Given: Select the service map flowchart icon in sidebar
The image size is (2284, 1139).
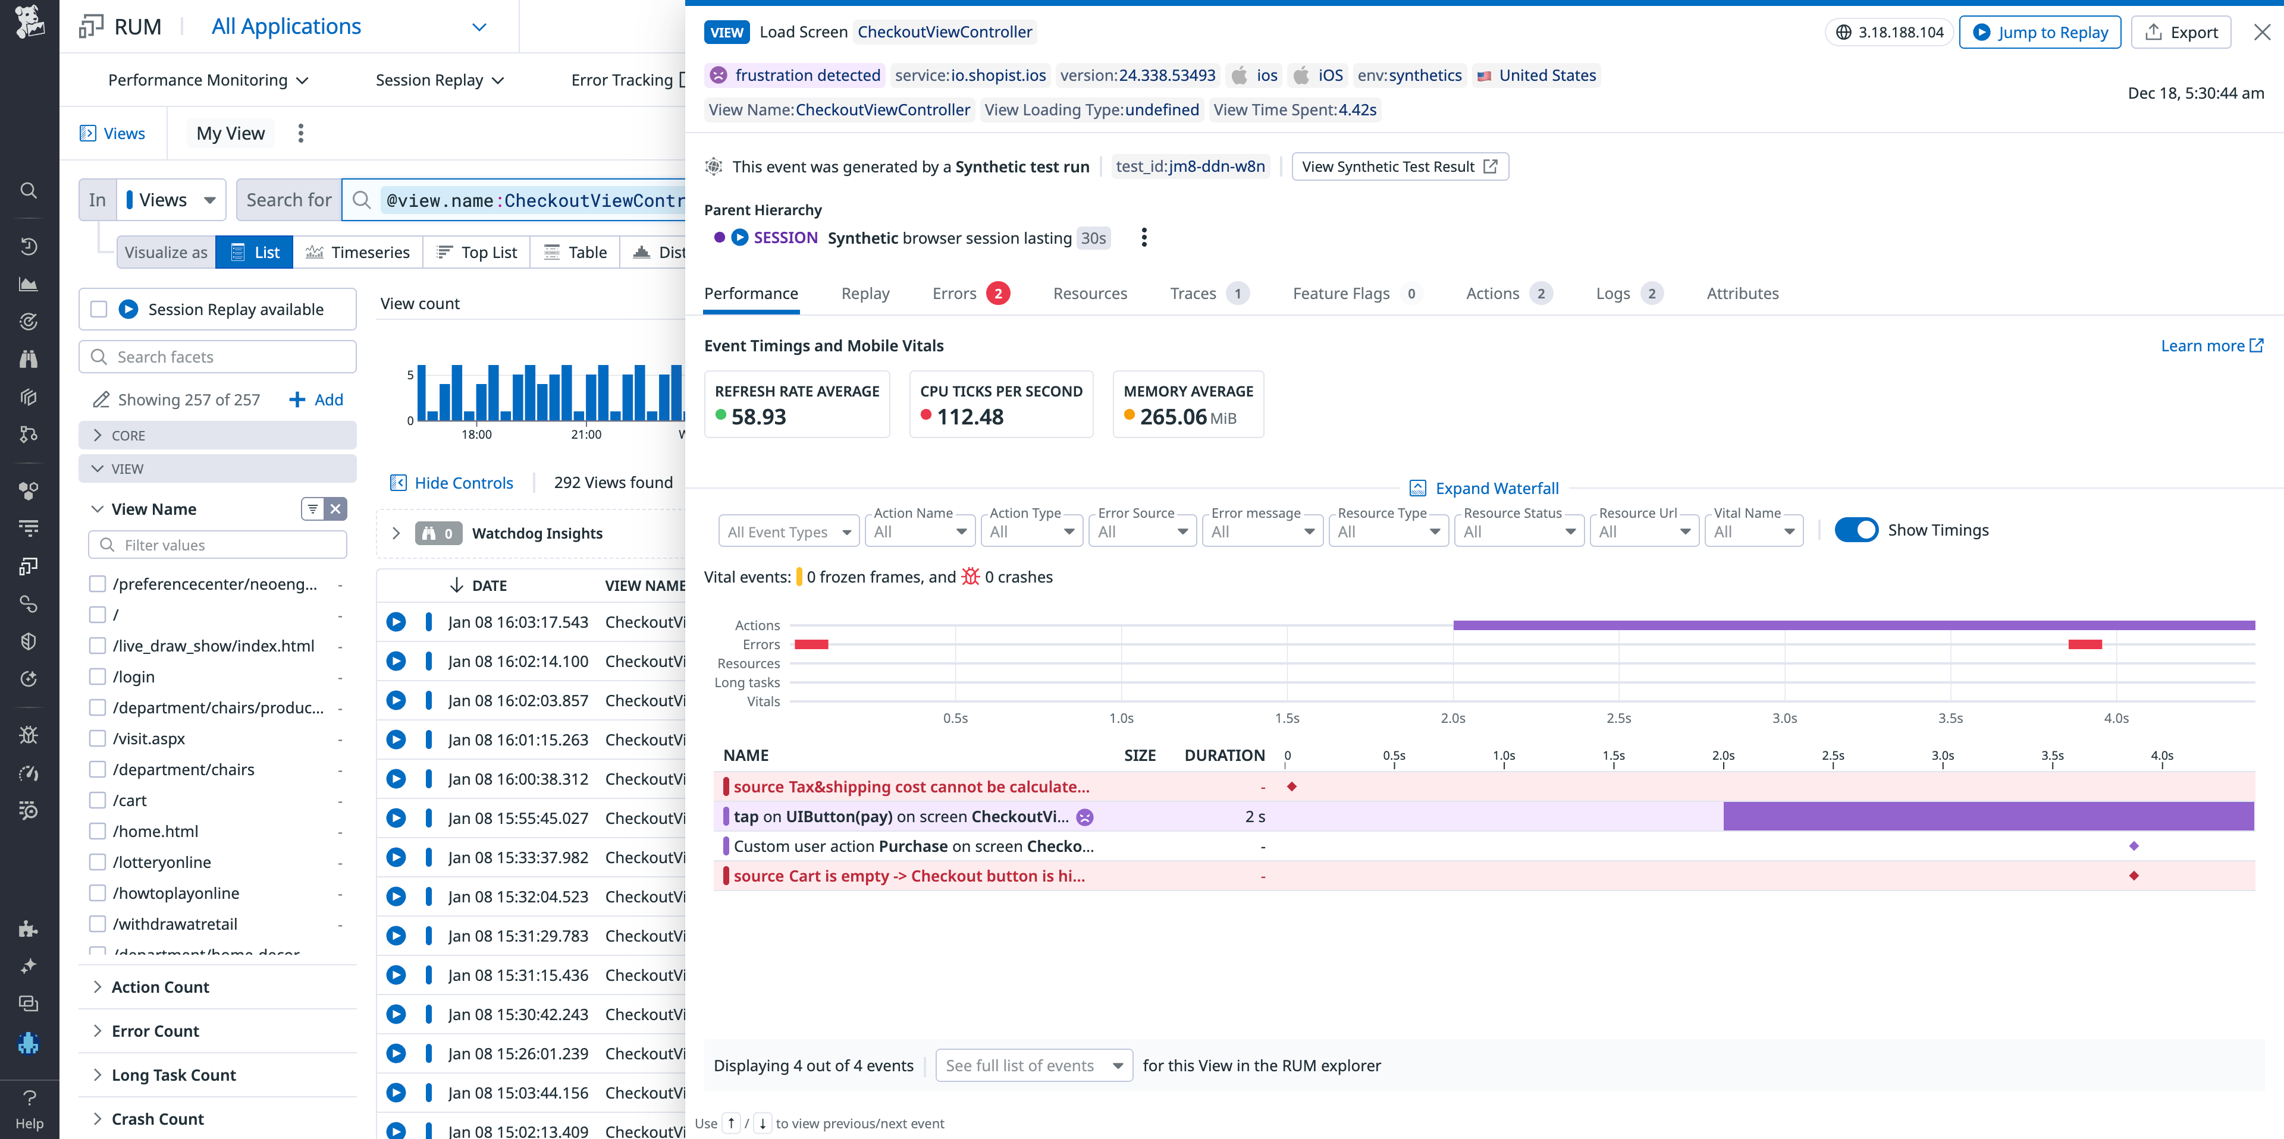Looking at the screenshot, I should [x=29, y=433].
